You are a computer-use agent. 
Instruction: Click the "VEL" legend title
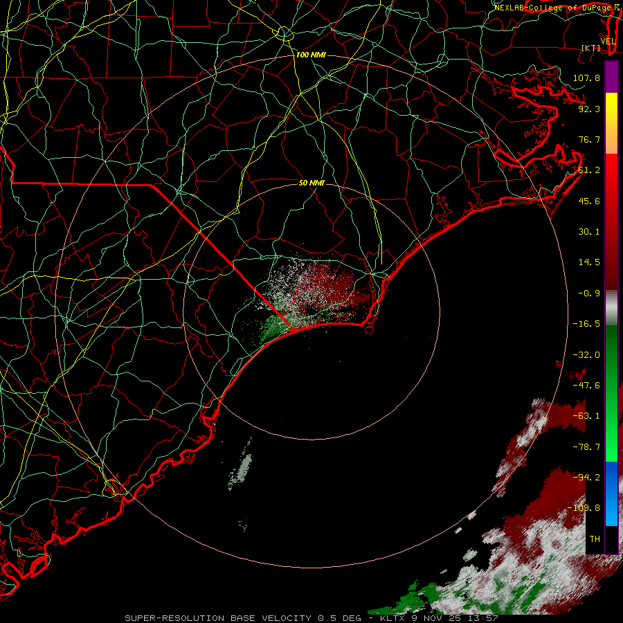point(608,42)
